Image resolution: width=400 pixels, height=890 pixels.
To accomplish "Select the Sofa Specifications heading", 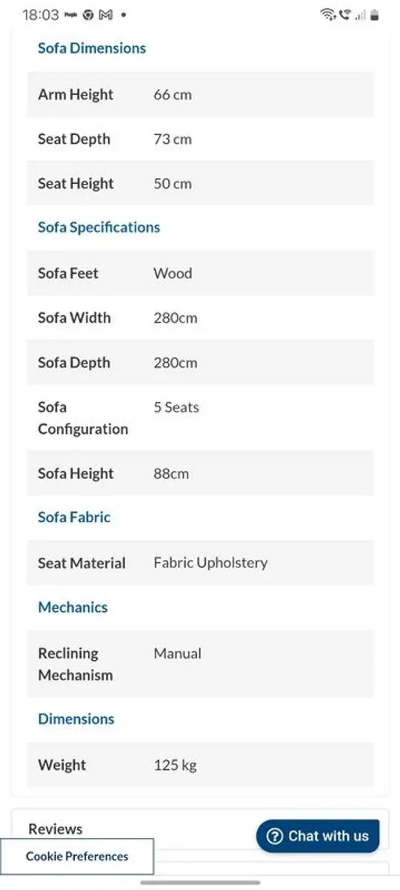I will 99,227.
